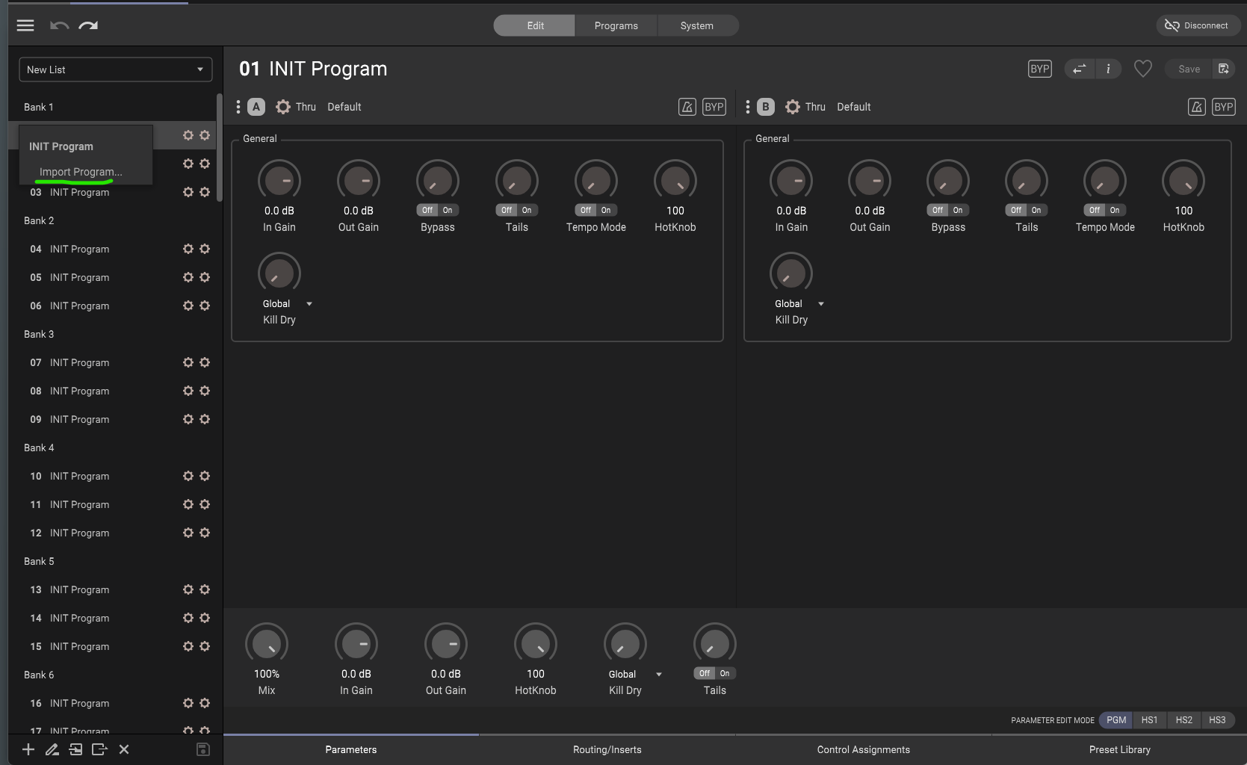Screen dimensions: 1247x765
Task: Click the undo arrow icon
Action: 59,25
